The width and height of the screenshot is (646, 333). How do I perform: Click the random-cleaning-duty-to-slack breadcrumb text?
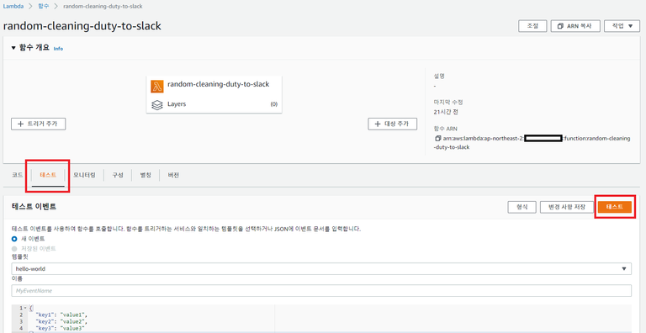103,7
